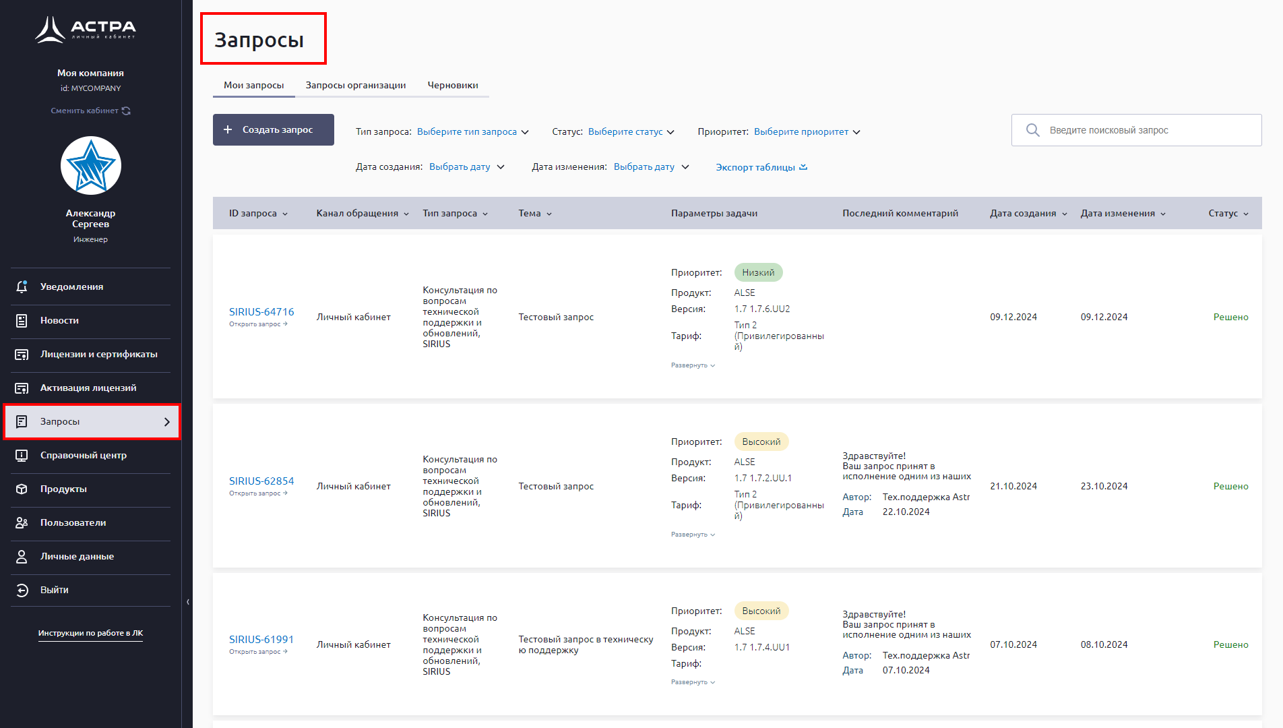Screen dimensions: 1283x728
Task: Click the License activation sidebar icon
Action: pyautogui.click(x=22, y=388)
